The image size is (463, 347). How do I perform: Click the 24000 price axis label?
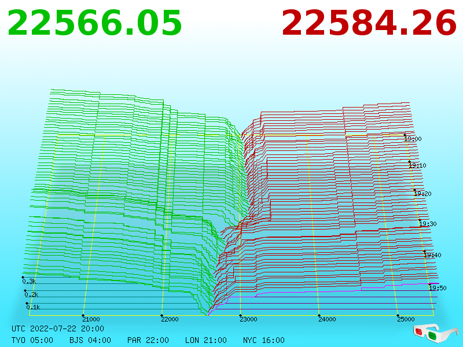(x=327, y=319)
